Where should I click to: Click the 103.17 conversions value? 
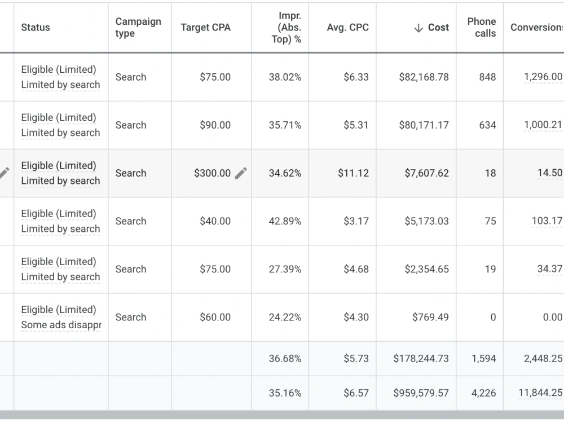click(x=547, y=221)
